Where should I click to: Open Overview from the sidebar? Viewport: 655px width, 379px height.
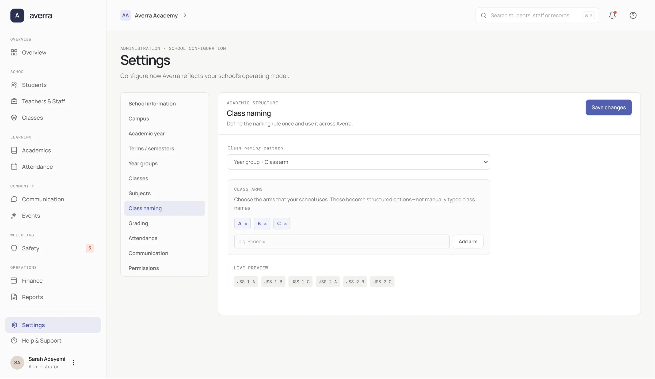pyautogui.click(x=53, y=52)
